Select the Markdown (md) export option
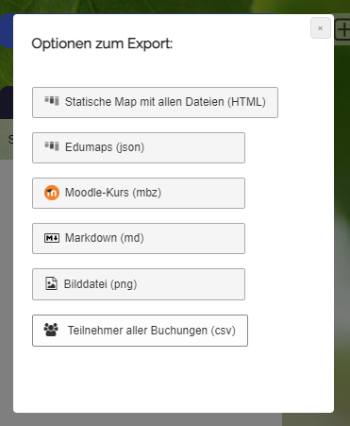350x426 pixels. 139,238
